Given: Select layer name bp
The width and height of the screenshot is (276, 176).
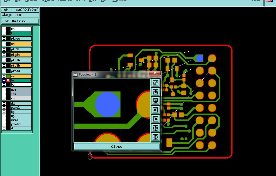Looking at the screenshot, I should [21, 112].
